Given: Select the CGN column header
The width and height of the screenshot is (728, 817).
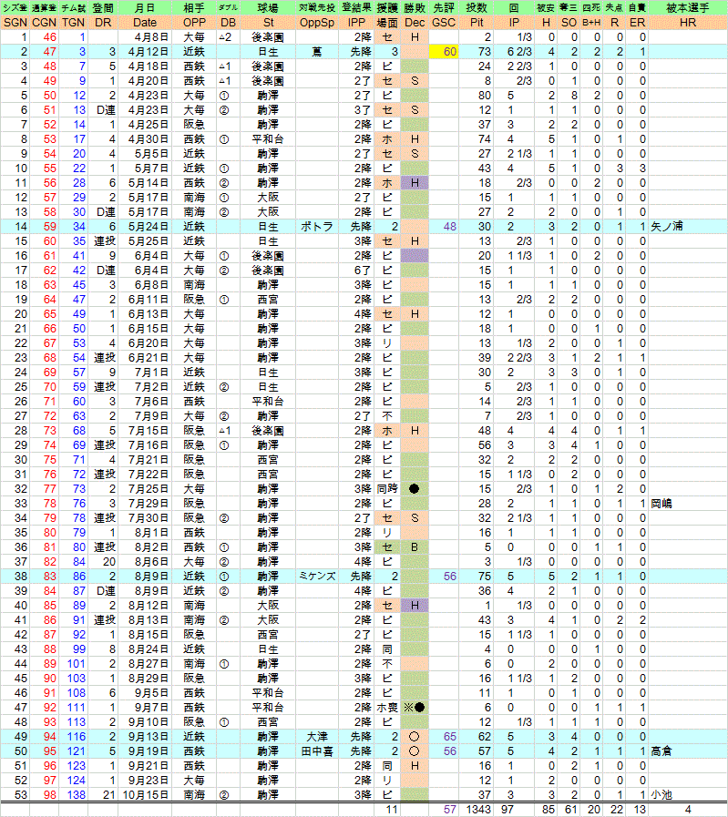Looking at the screenshot, I should point(45,23).
